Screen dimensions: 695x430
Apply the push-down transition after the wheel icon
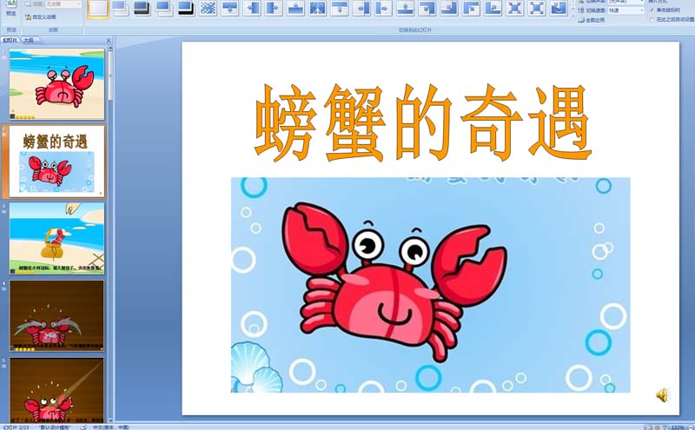click(340, 9)
